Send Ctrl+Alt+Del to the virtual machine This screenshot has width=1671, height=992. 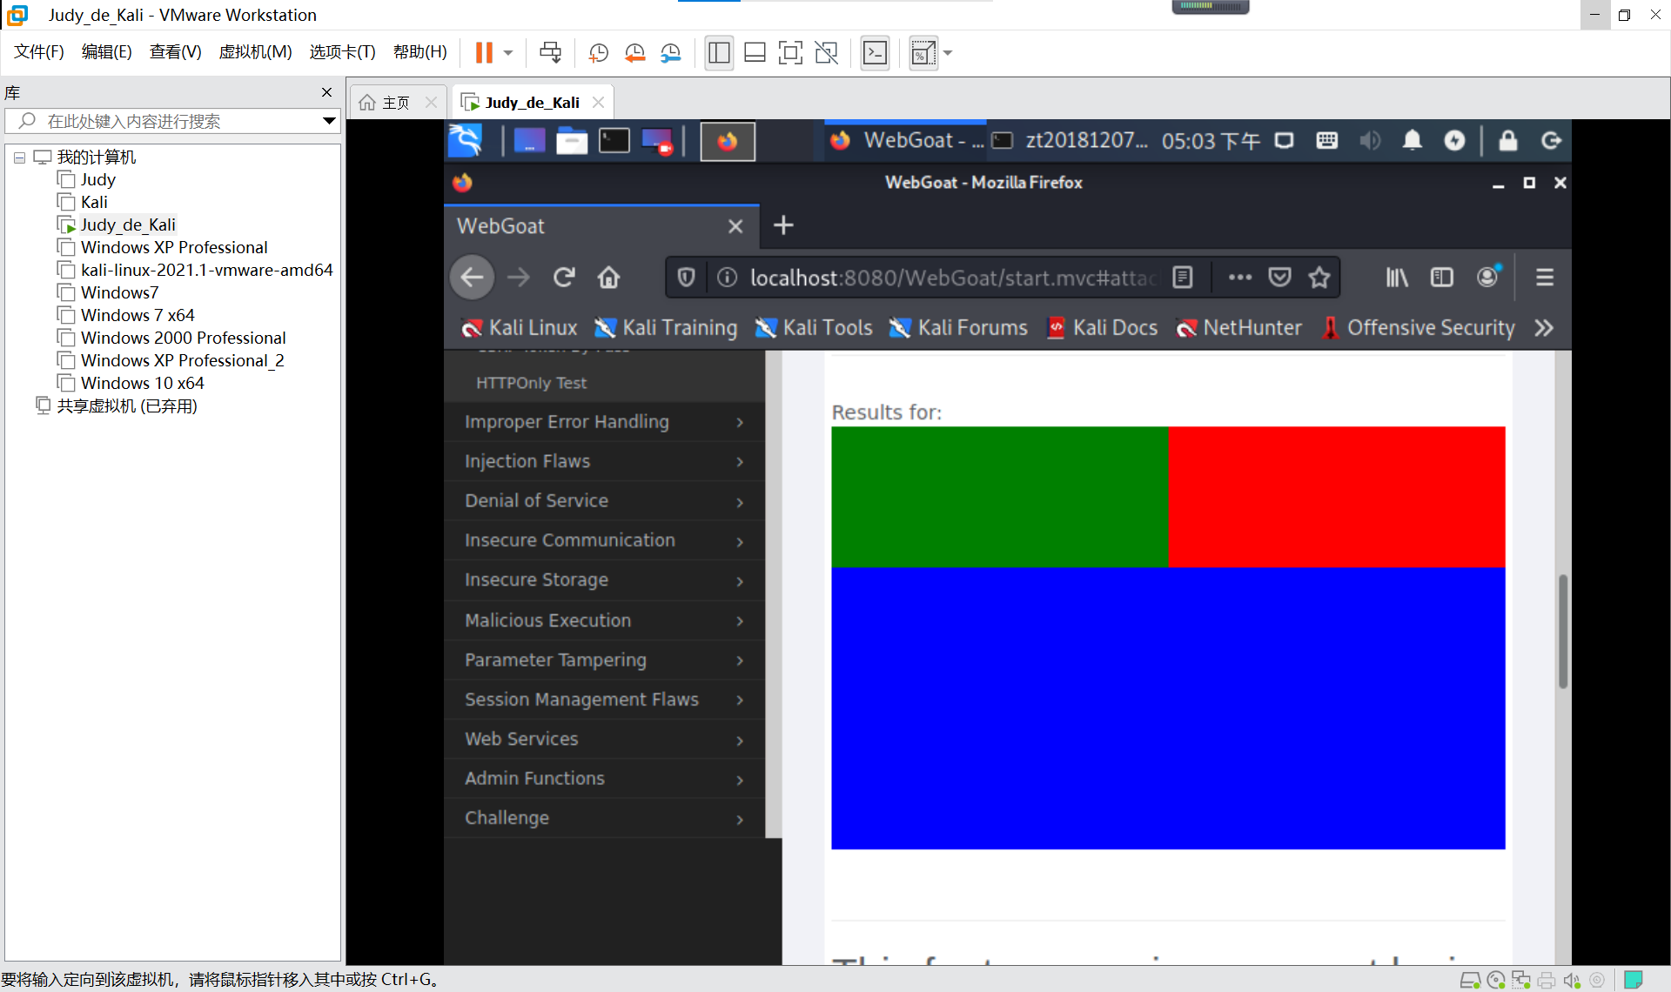coord(550,53)
